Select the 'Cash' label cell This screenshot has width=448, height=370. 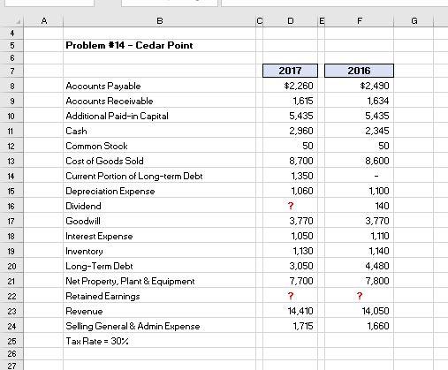coord(159,131)
